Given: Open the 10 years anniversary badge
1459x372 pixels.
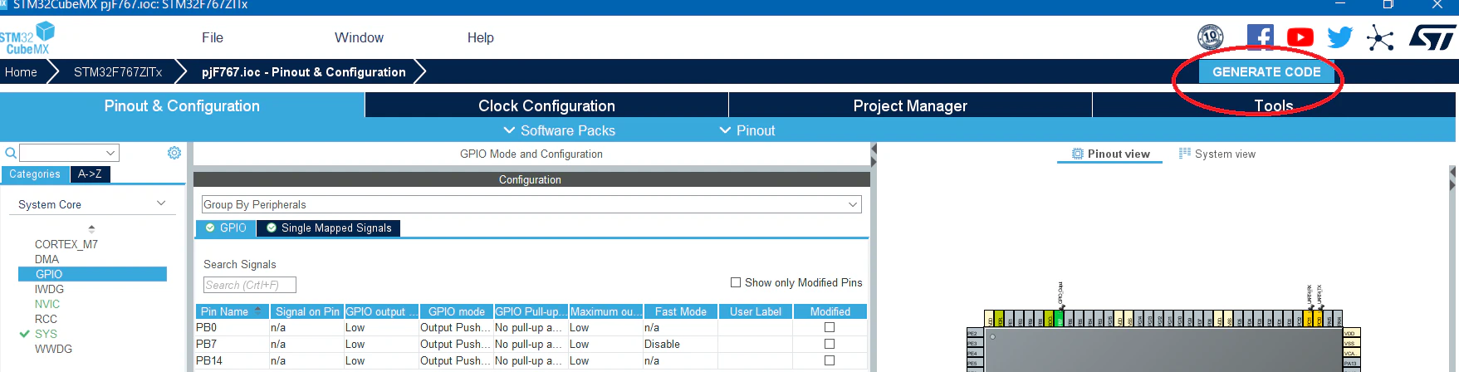Looking at the screenshot, I should (x=1210, y=37).
